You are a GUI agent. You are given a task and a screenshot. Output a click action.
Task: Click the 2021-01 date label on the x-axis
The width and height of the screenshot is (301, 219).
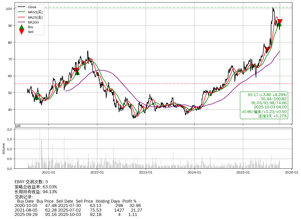pyautogui.click(x=48, y=172)
